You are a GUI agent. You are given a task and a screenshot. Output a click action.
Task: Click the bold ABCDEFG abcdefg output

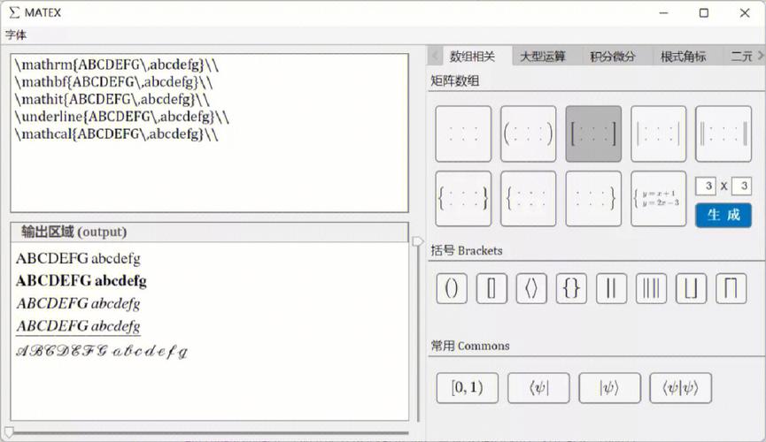[81, 280]
